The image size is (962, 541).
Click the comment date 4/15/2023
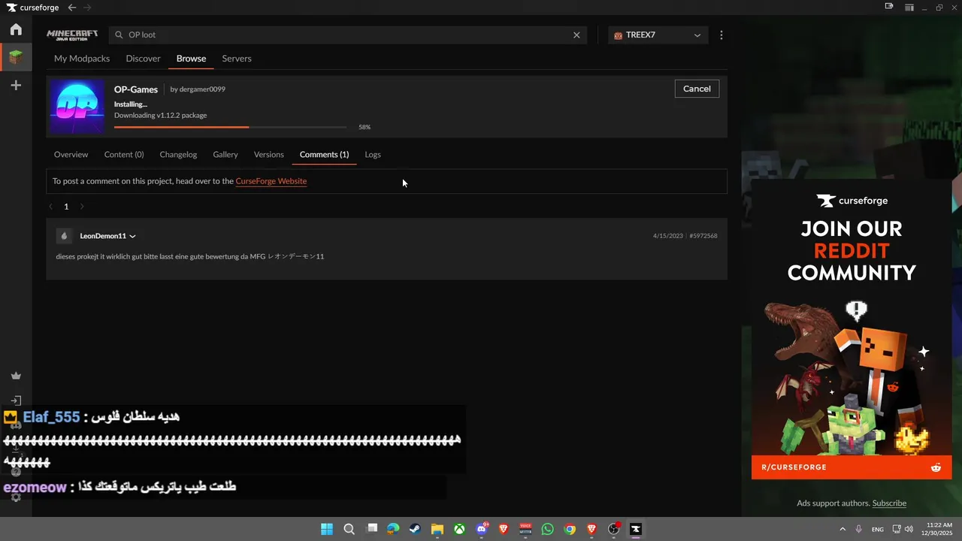tap(668, 236)
